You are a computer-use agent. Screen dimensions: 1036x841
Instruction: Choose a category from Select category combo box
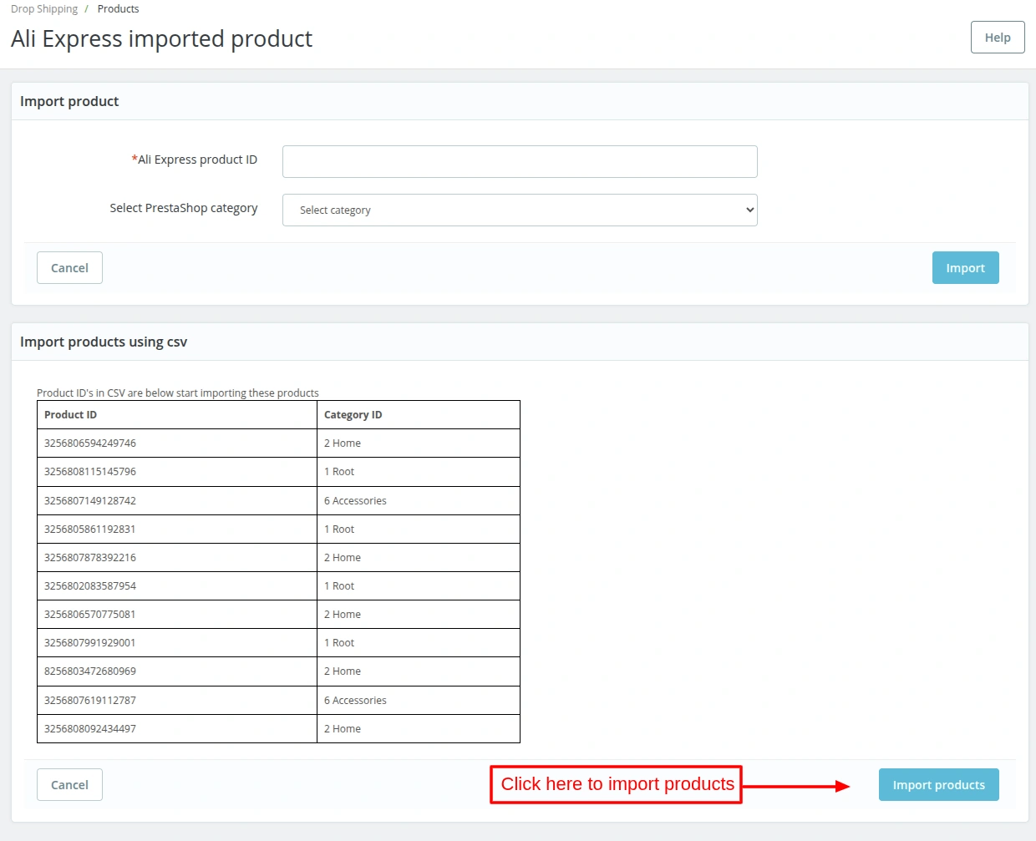coord(520,210)
